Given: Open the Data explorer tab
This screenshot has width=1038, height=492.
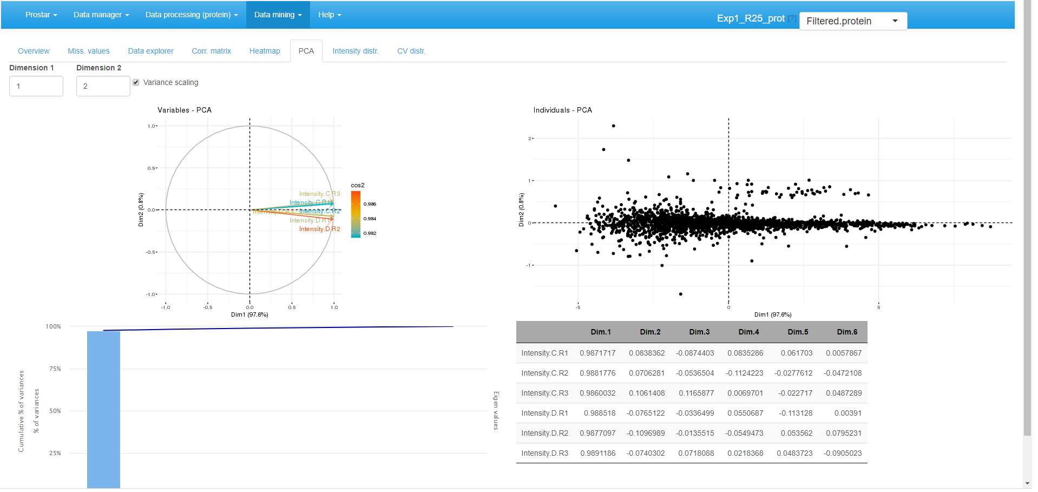Looking at the screenshot, I should (150, 50).
